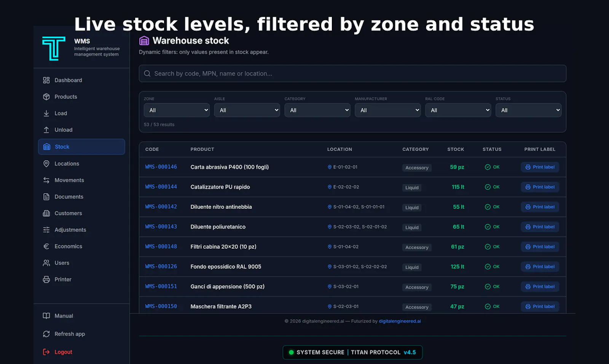The height and width of the screenshot is (364, 609).
Task: Select the Stock menu item
Action: pyautogui.click(x=81, y=147)
